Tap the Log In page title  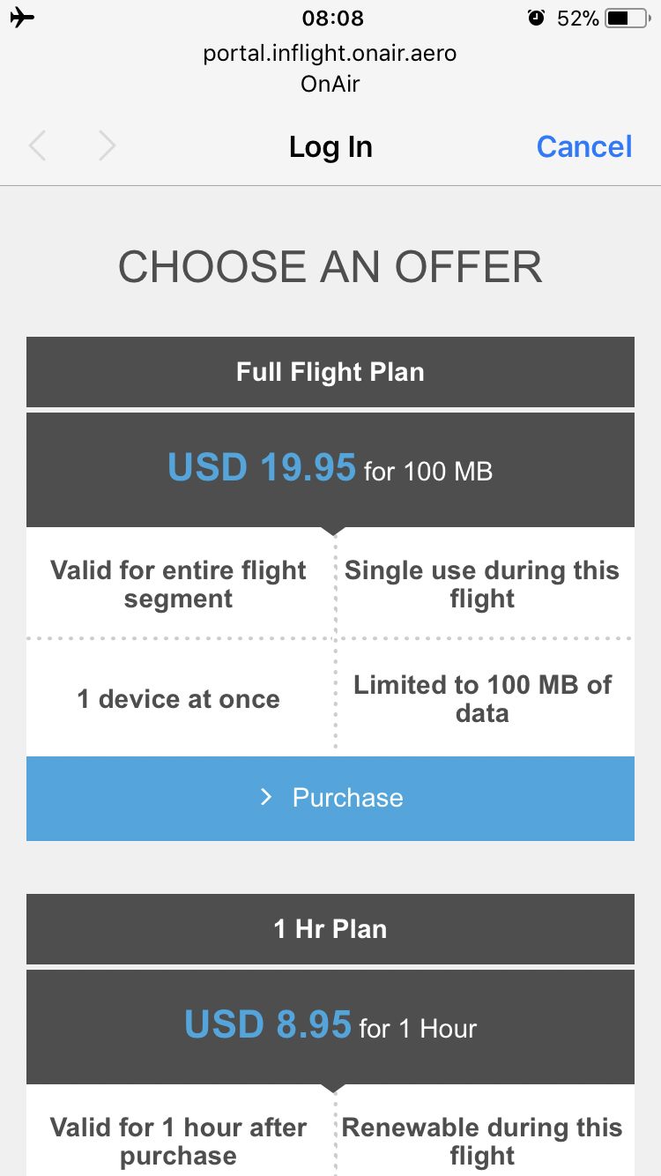click(330, 146)
